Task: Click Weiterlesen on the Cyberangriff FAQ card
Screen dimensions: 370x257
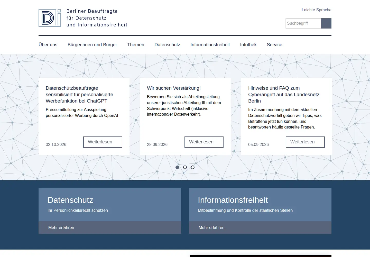Action: [305, 142]
